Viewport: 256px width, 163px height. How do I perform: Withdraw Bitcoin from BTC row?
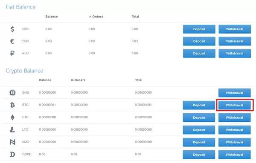(x=234, y=105)
